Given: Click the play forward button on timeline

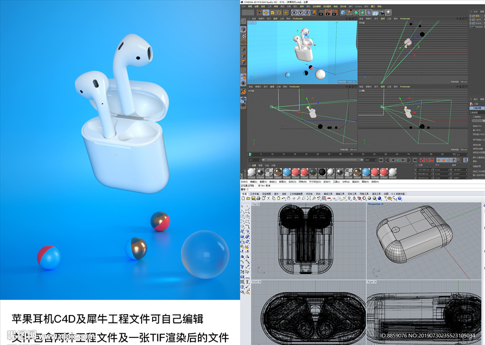Looking at the screenshot, I should [398, 160].
